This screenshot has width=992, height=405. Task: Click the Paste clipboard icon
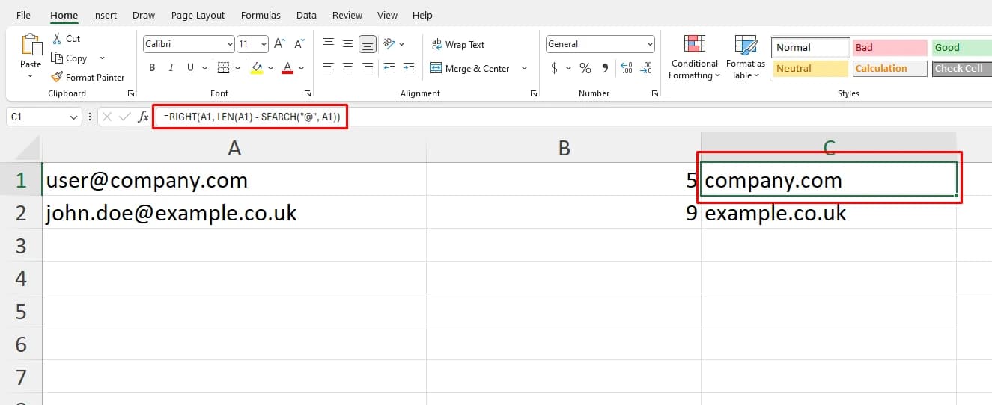[x=31, y=45]
